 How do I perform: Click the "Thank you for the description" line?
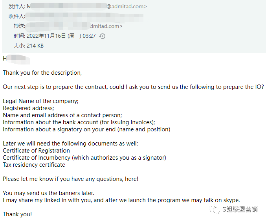click(x=42, y=72)
